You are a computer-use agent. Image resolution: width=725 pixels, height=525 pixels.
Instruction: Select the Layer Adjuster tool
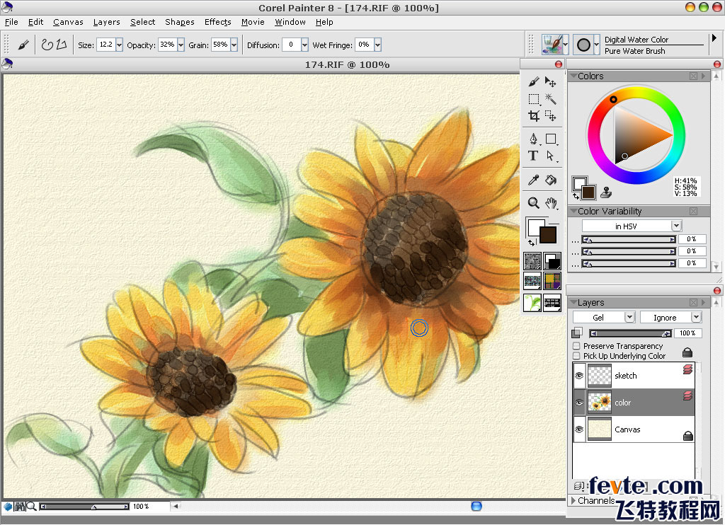click(x=550, y=82)
